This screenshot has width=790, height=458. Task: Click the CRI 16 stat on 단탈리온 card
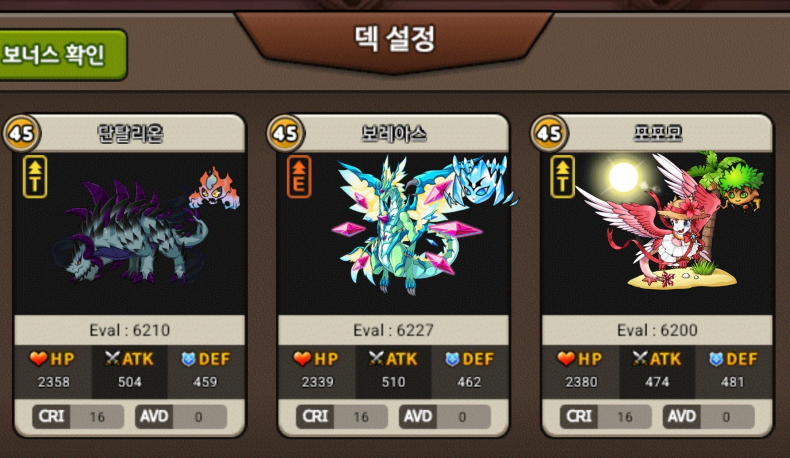click(x=78, y=417)
